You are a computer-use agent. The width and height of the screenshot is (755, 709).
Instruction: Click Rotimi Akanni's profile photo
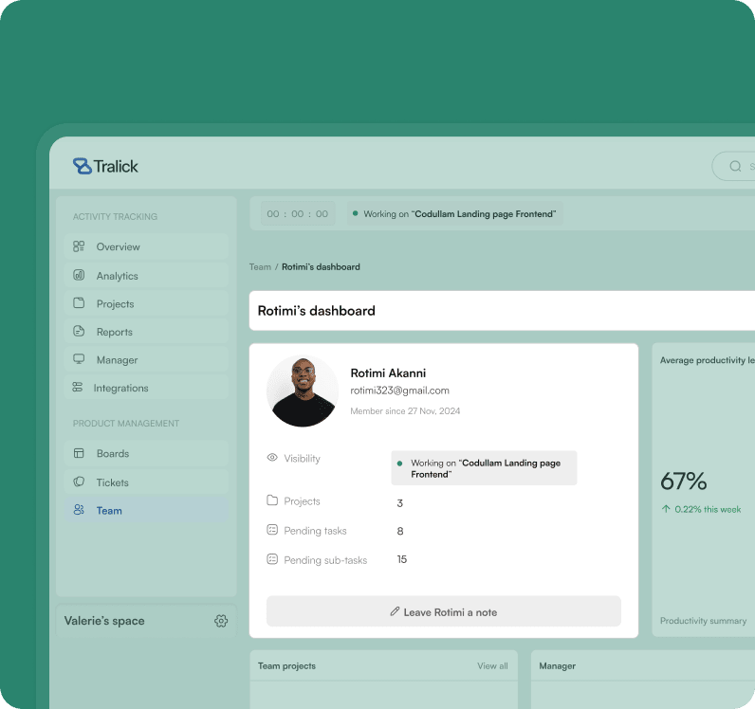[x=303, y=391]
